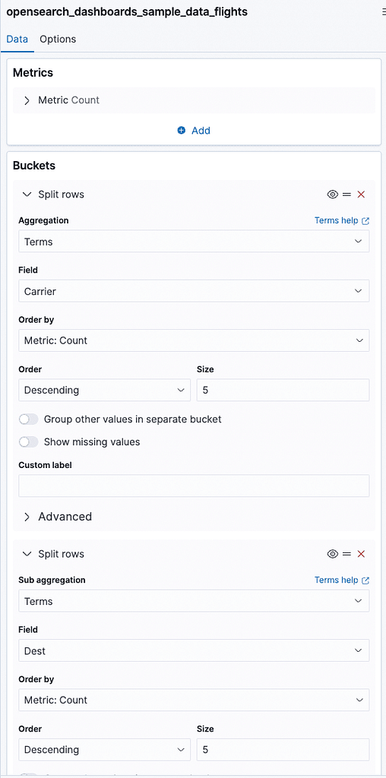The height and width of the screenshot is (778, 386).
Task: Open the first Terms help link
Action: click(x=337, y=220)
